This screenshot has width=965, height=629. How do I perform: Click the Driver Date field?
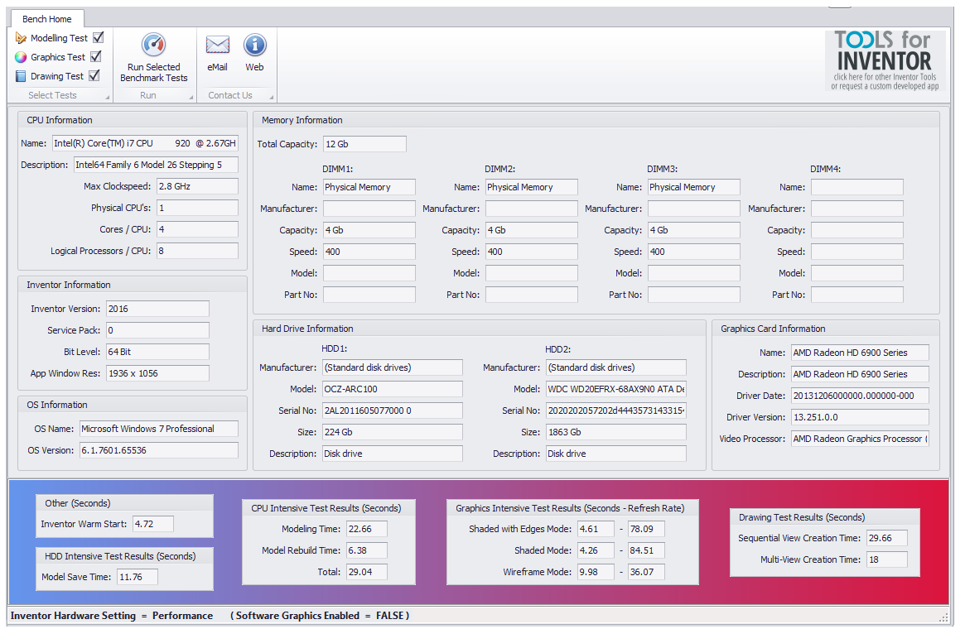[x=860, y=396]
